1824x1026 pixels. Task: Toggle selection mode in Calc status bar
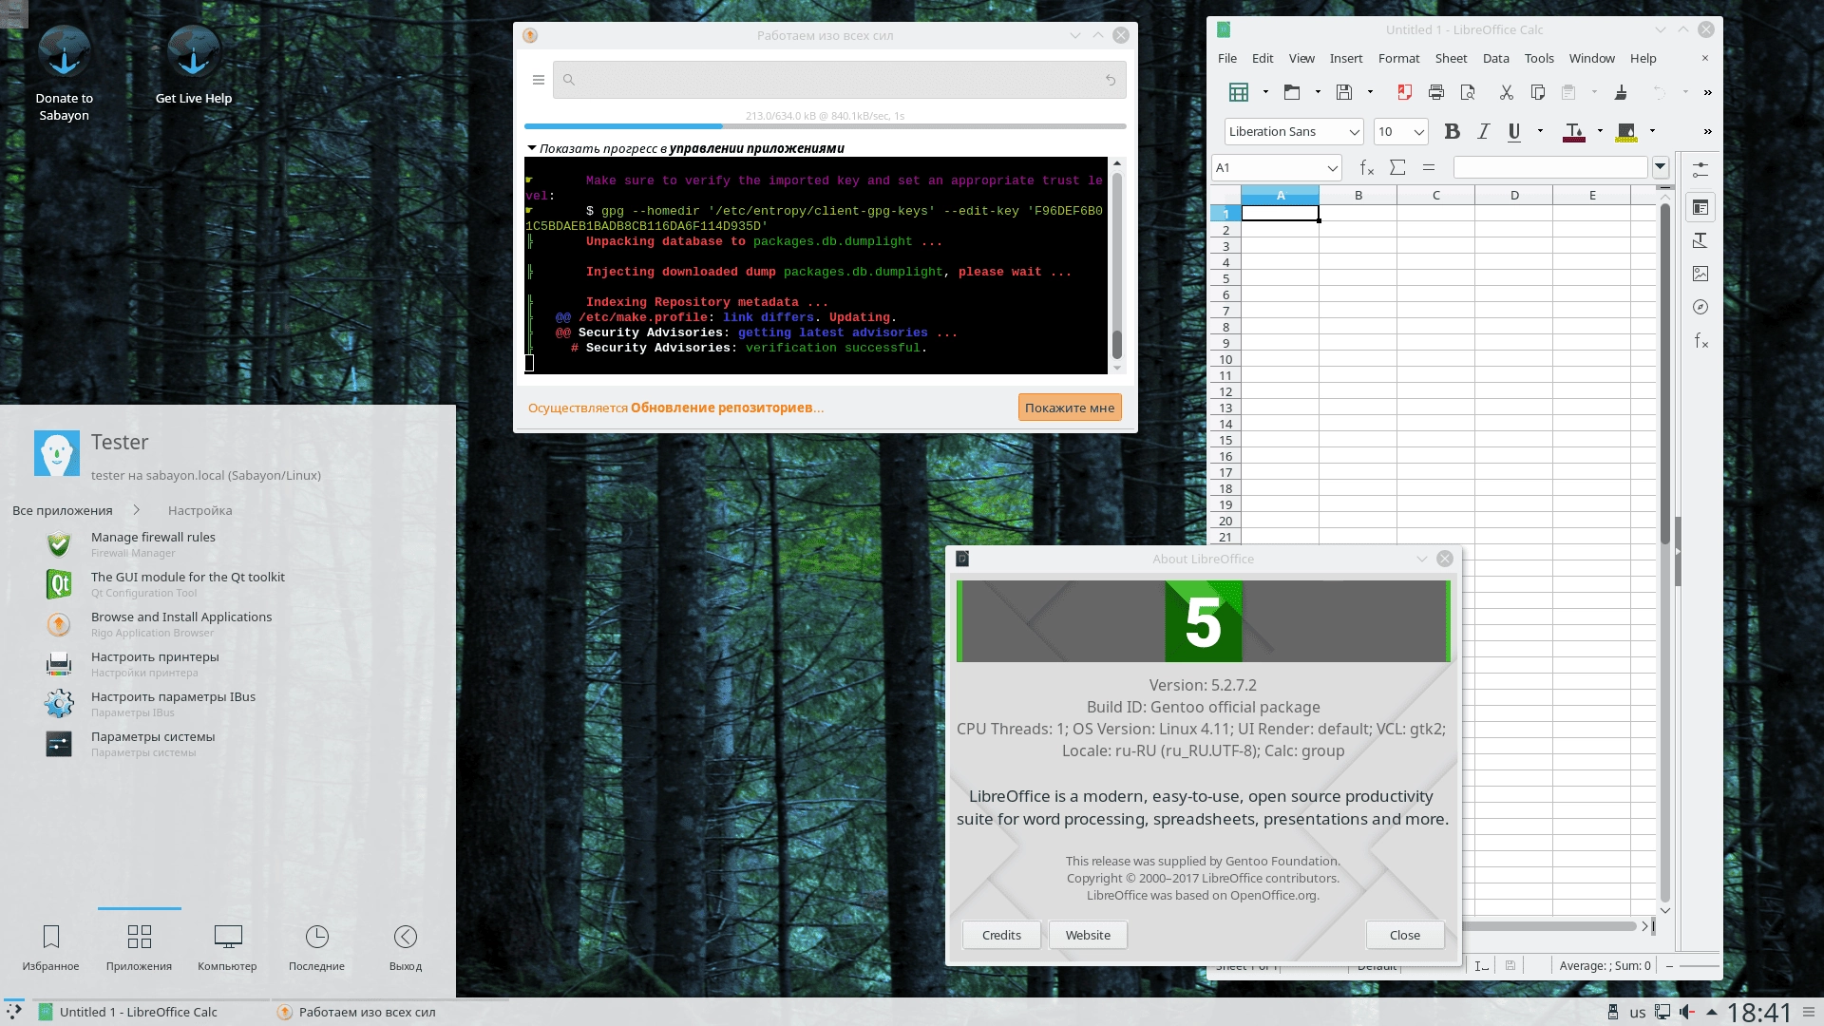[1481, 965]
